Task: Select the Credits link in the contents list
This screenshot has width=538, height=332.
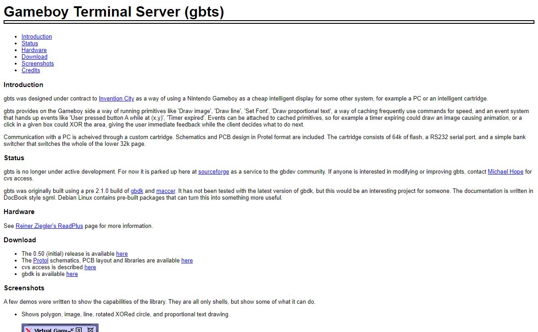Action: click(30, 70)
